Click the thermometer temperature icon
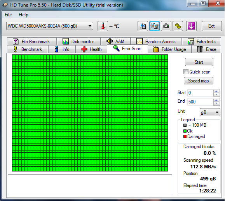 (x=103, y=26)
